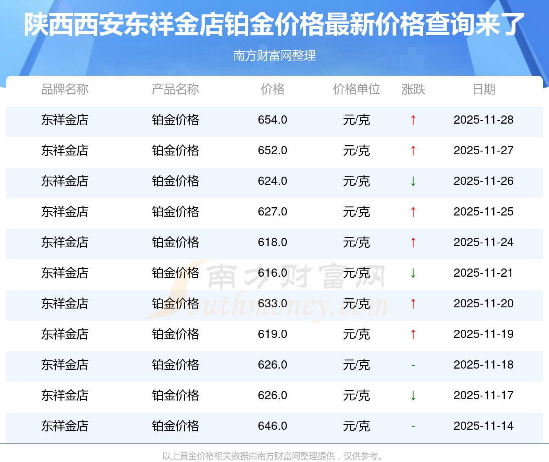Click the red up arrow for 2025-11-27

[413, 151]
